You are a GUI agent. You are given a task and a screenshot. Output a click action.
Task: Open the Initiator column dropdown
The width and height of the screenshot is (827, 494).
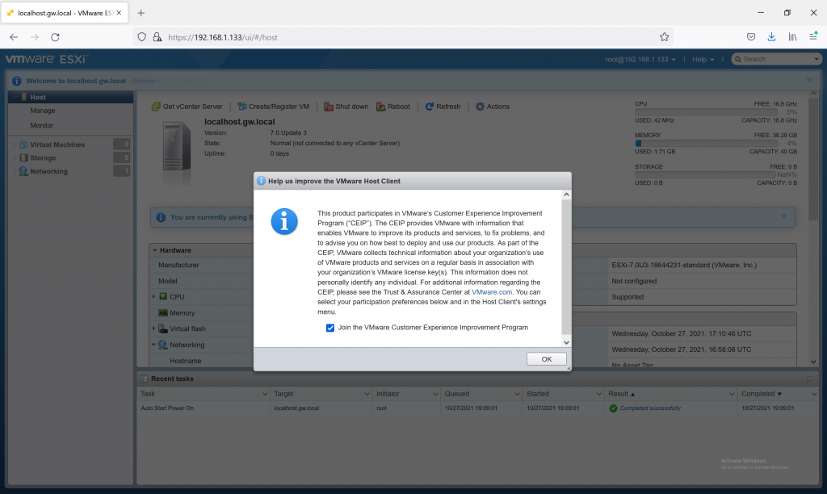pos(435,394)
